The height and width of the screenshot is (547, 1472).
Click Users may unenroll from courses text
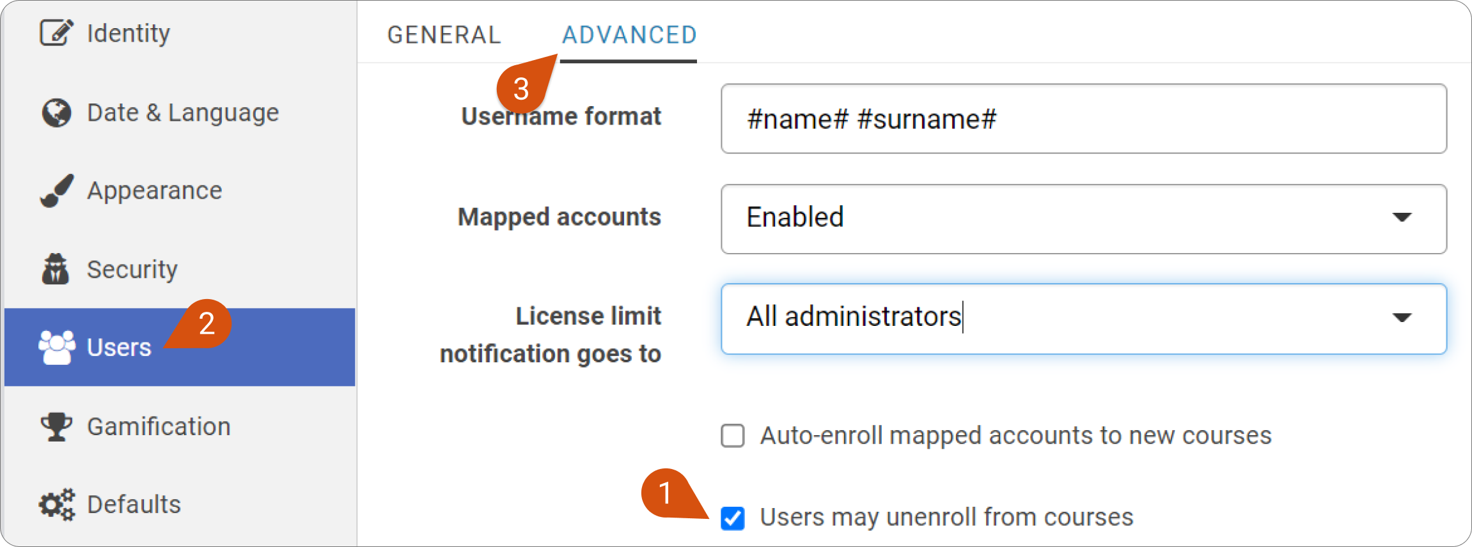coord(946,517)
